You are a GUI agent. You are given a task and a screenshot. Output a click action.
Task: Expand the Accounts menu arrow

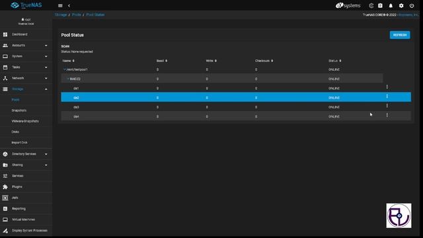(x=46, y=46)
